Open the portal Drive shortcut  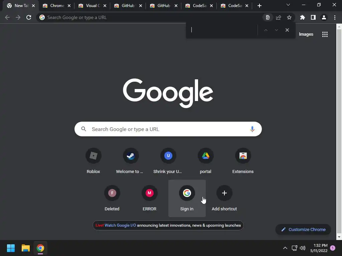point(205,161)
